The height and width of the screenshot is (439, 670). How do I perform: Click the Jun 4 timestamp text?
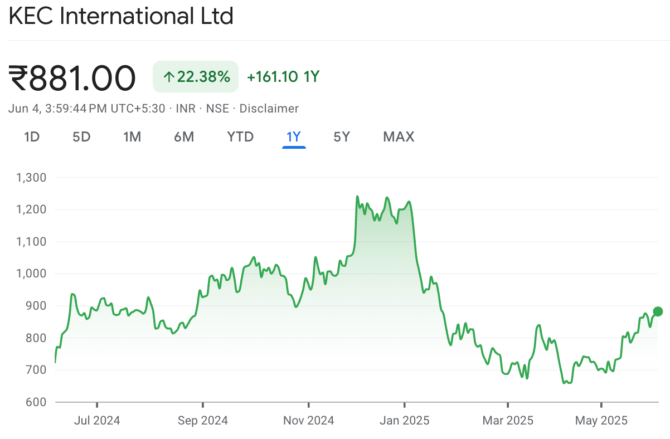pyautogui.click(x=86, y=109)
